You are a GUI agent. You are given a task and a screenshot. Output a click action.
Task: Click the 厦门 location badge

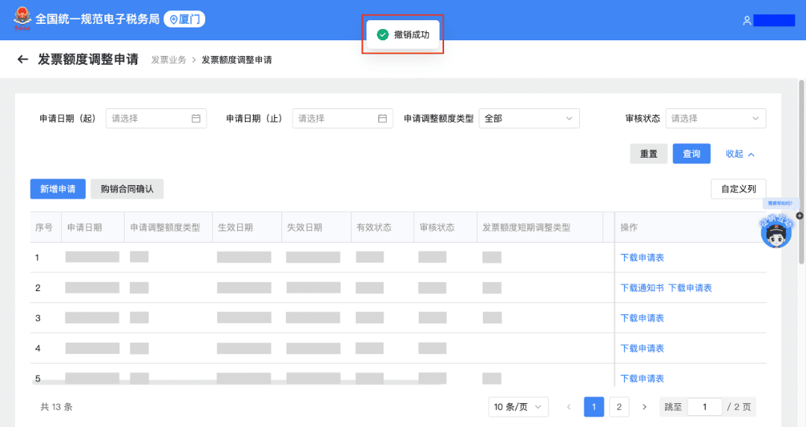[184, 20]
